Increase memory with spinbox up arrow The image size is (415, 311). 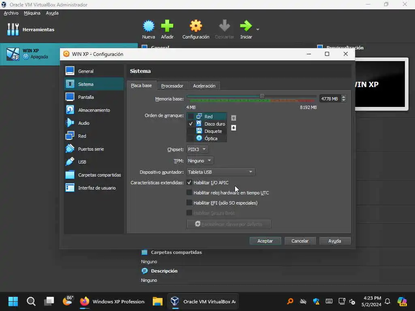tap(344, 97)
